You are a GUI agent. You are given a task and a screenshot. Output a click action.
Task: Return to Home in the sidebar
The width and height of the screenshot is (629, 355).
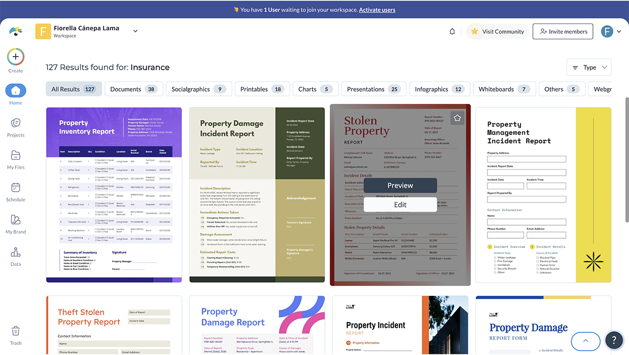[15, 89]
